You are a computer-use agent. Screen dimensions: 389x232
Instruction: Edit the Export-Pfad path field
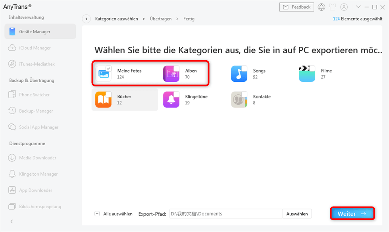226,213
